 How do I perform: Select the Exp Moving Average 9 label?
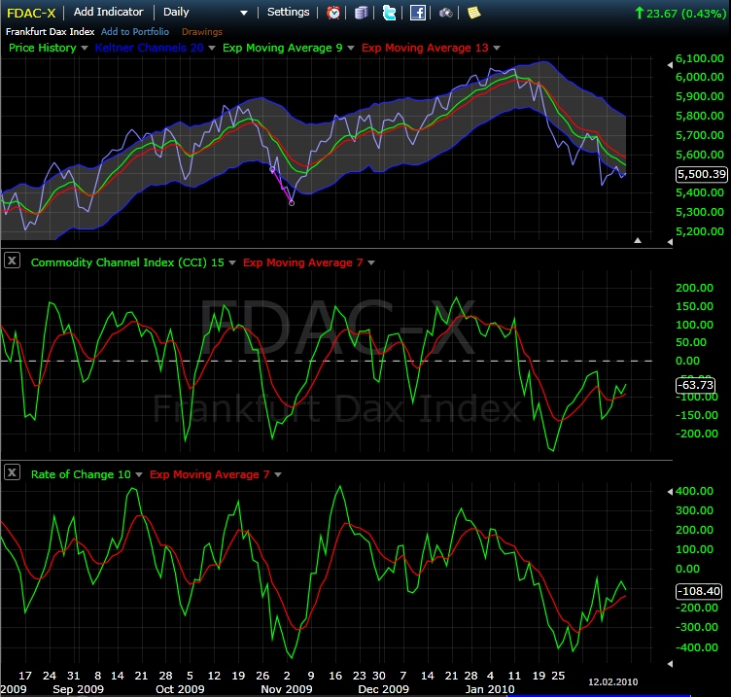[283, 48]
